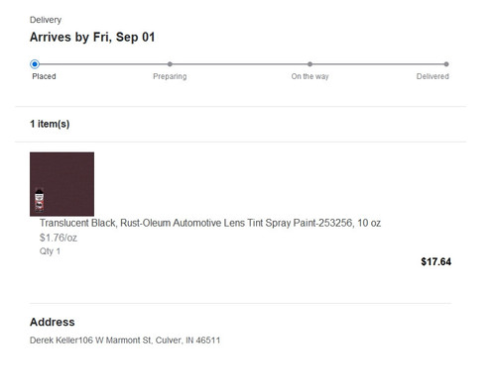Viewport: 496px width, 387px height.
Task: Open the Translucent Black Rust-Oleum product link
Action: pyautogui.click(x=210, y=223)
